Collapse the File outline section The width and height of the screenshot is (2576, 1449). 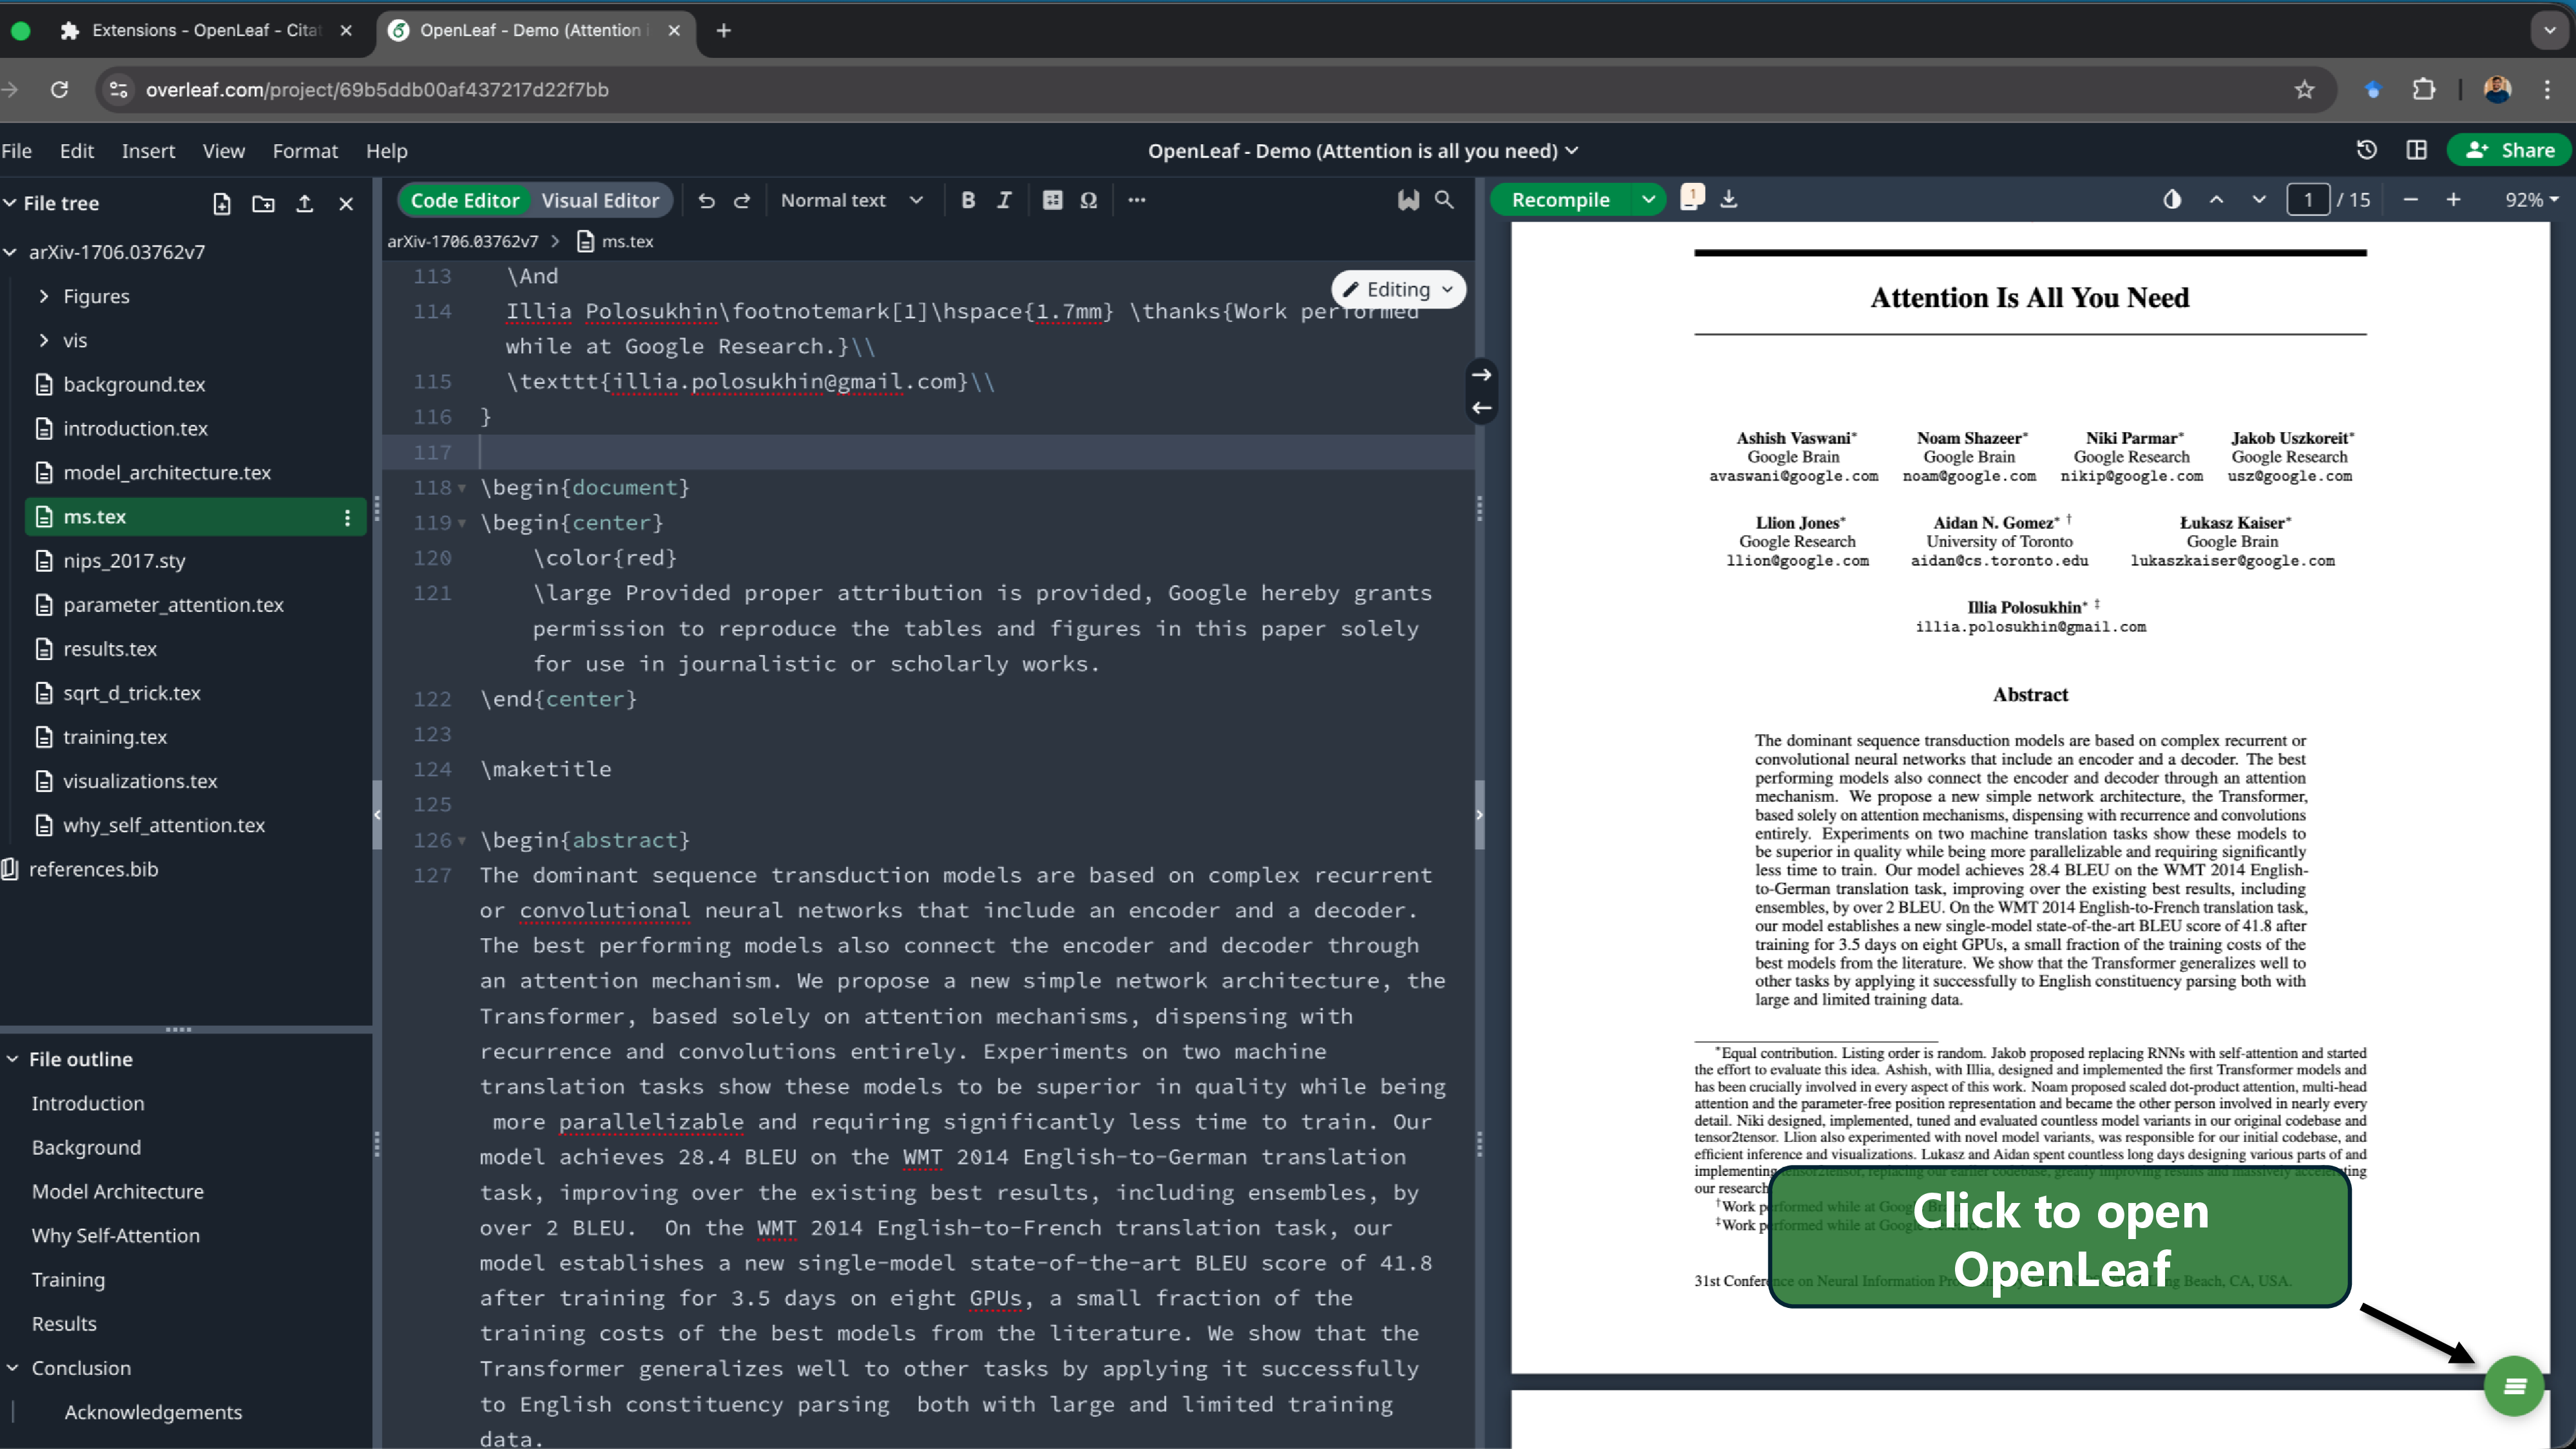(x=12, y=1059)
